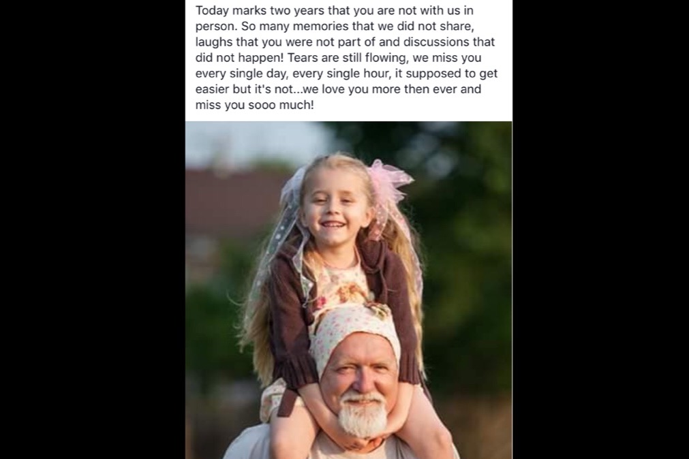Click the black area right of the post

[x=600, y=229]
